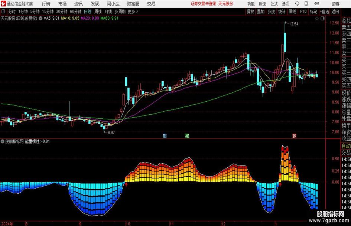Click the customer service headset icon
This screenshot has height=226, width=351.
click(x=297, y=4)
